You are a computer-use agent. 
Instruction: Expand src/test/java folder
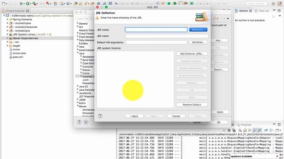click(x=8, y=30)
